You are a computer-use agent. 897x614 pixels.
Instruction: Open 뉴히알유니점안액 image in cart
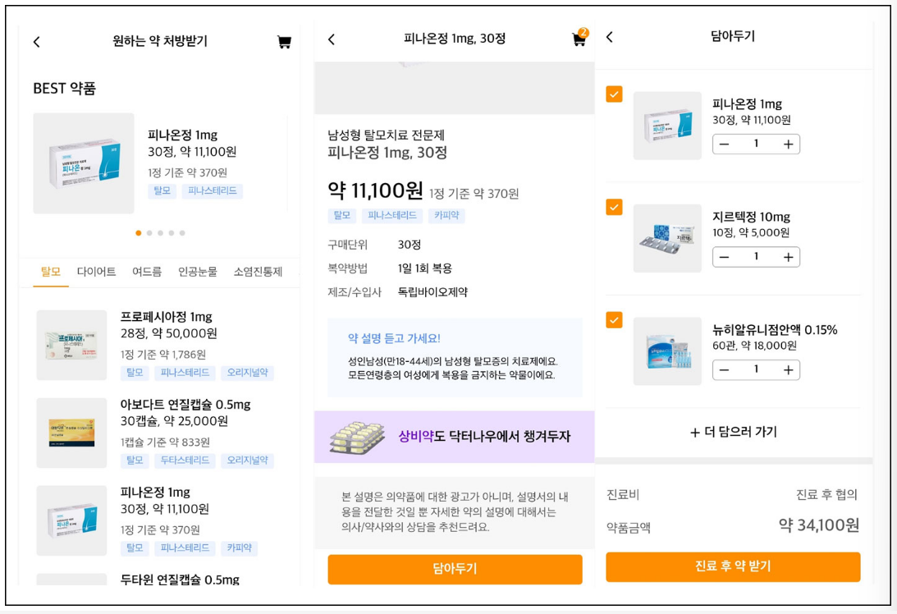667,351
